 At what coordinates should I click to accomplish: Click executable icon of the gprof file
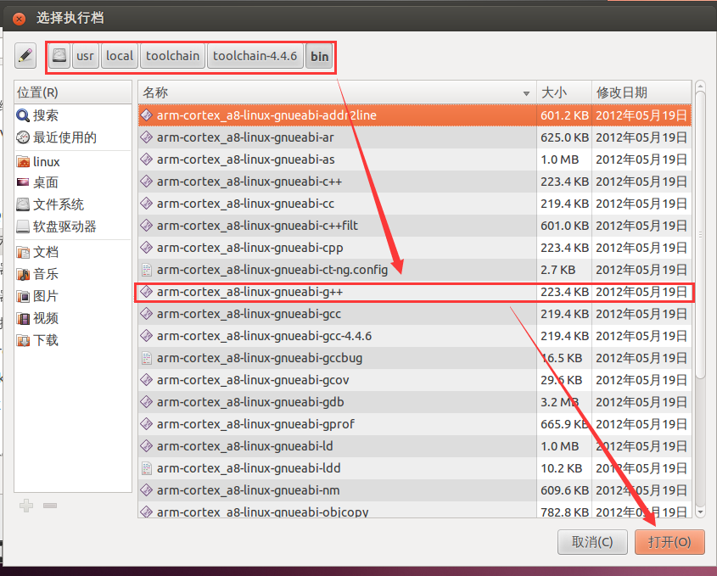click(146, 424)
